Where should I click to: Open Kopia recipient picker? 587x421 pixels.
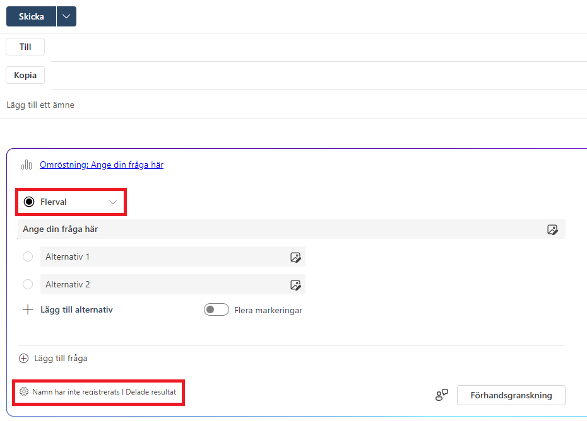pyautogui.click(x=25, y=75)
